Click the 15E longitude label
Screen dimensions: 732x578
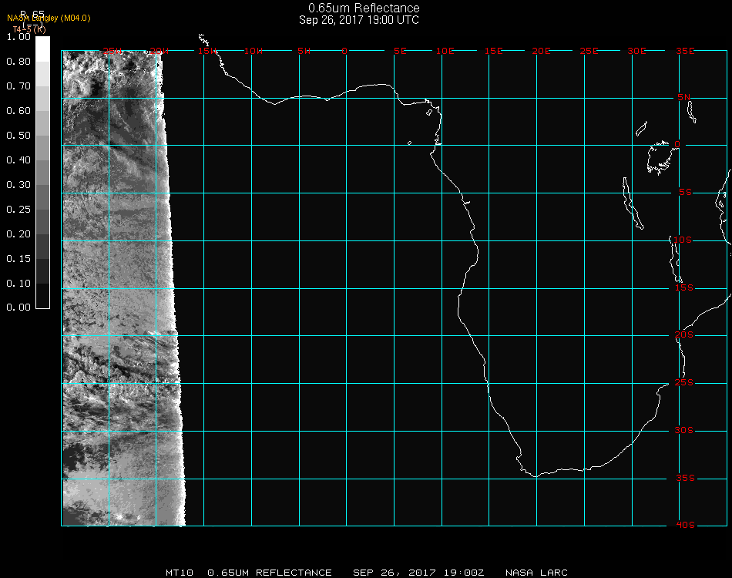coord(494,51)
